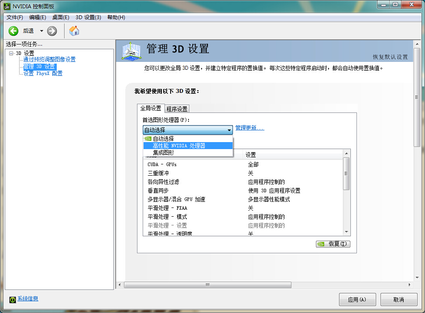Click the 恢复(I) button
This screenshot has width=425, height=313.
point(333,244)
